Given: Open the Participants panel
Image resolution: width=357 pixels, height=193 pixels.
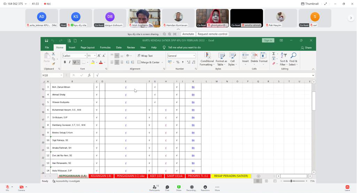Looking at the screenshot, I should click(154, 187).
